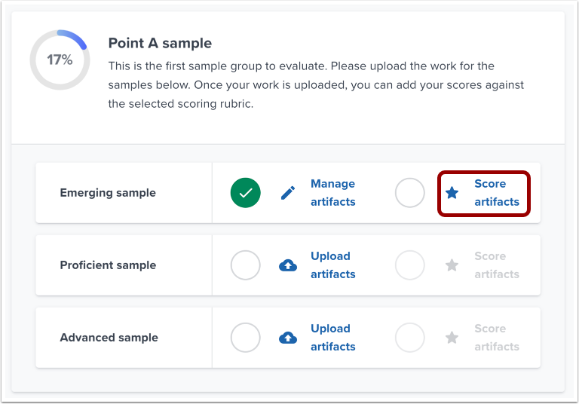
Task: Click the blue star icon for Emerging sample
Action: pyautogui.click(x=452, y=193)
